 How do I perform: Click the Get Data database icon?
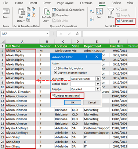tap(21, 11)
